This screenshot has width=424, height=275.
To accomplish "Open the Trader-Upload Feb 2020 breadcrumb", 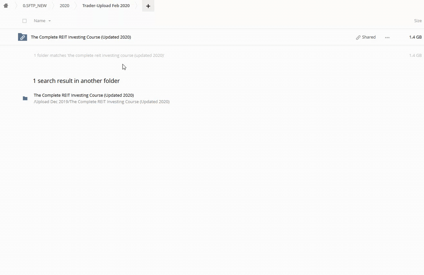I will tap(106, 6).
